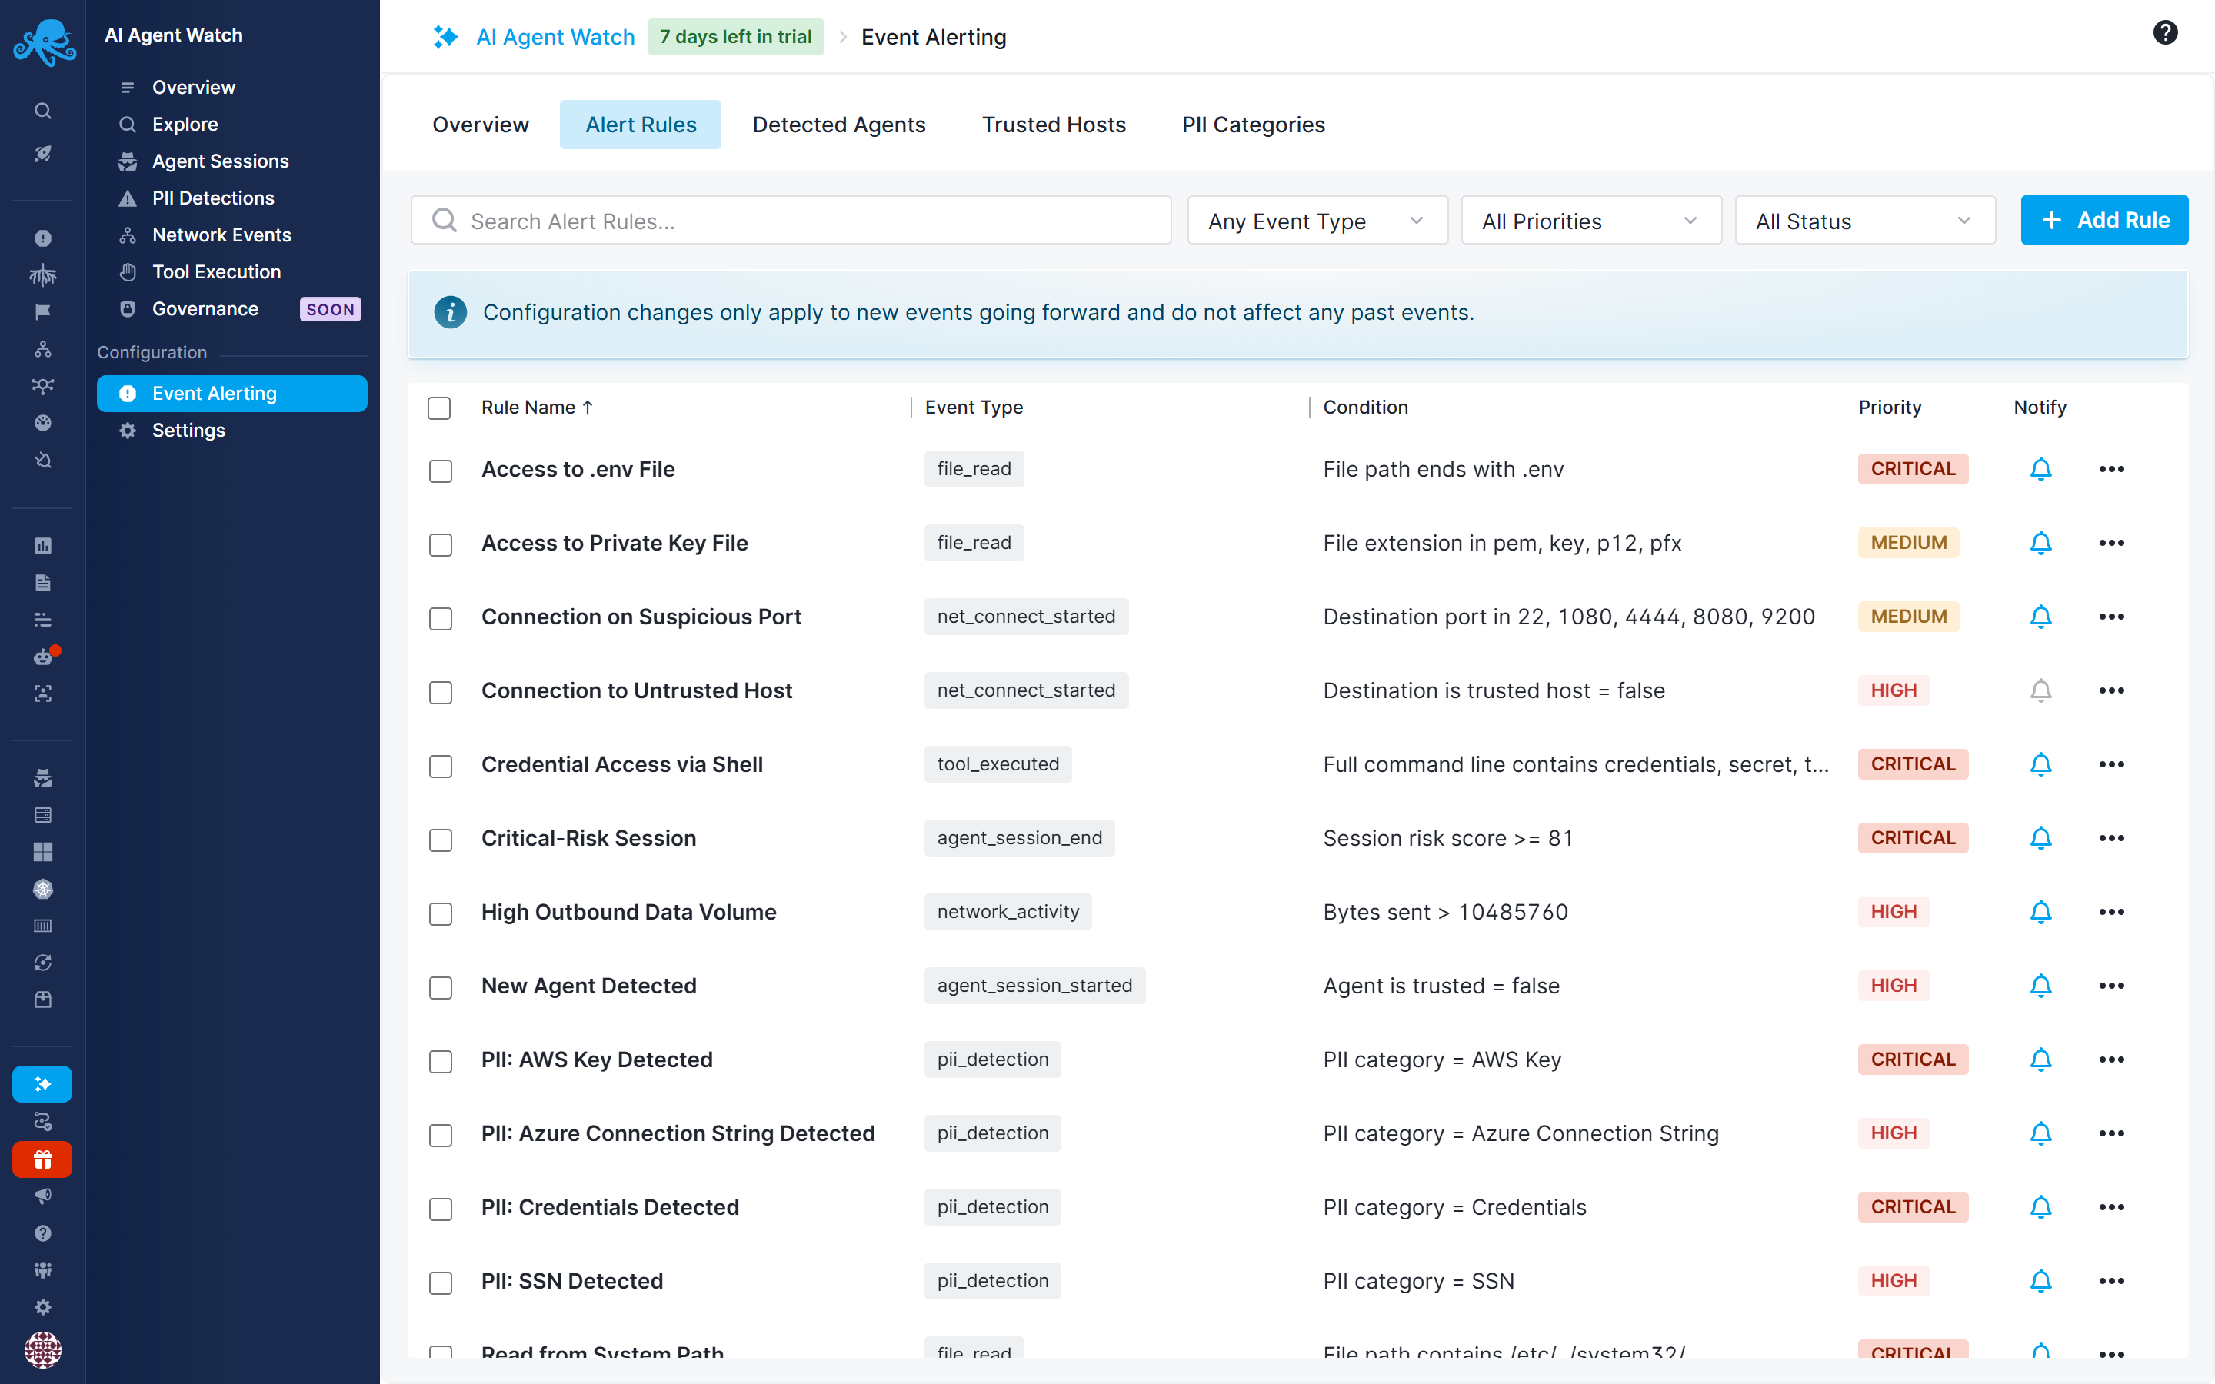Open search icon in left navigation rail
The height and width of the screenshot is (1384, 2215).
(42, 111)
